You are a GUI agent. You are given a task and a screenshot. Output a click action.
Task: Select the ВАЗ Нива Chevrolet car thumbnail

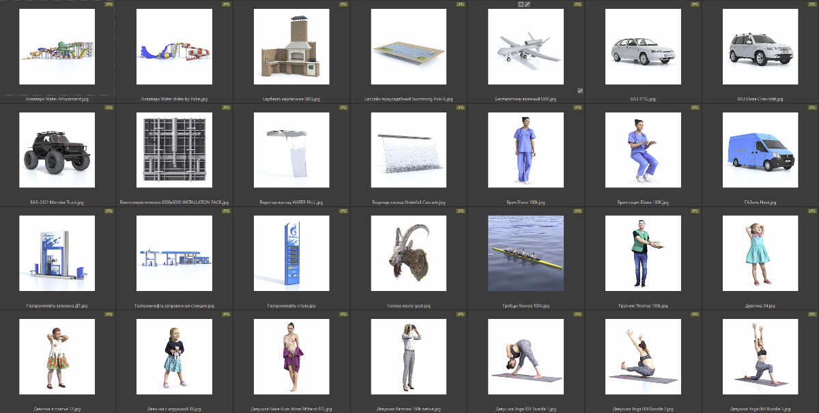760,46
